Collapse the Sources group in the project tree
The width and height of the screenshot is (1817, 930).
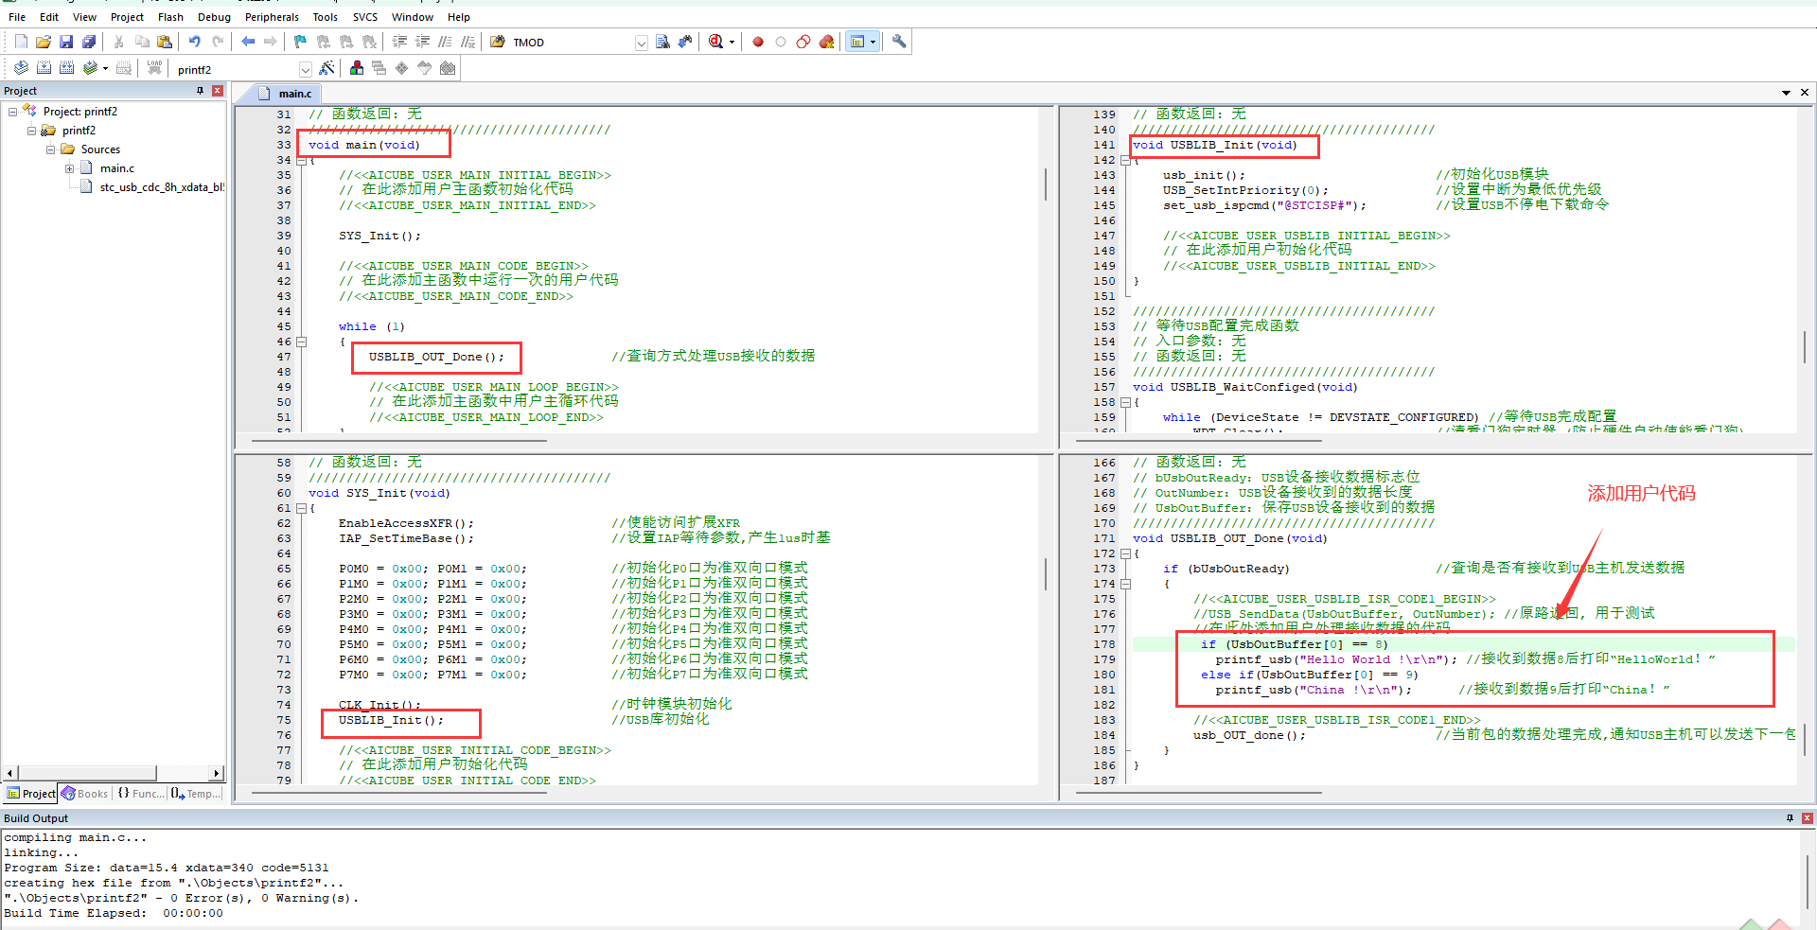50,149
